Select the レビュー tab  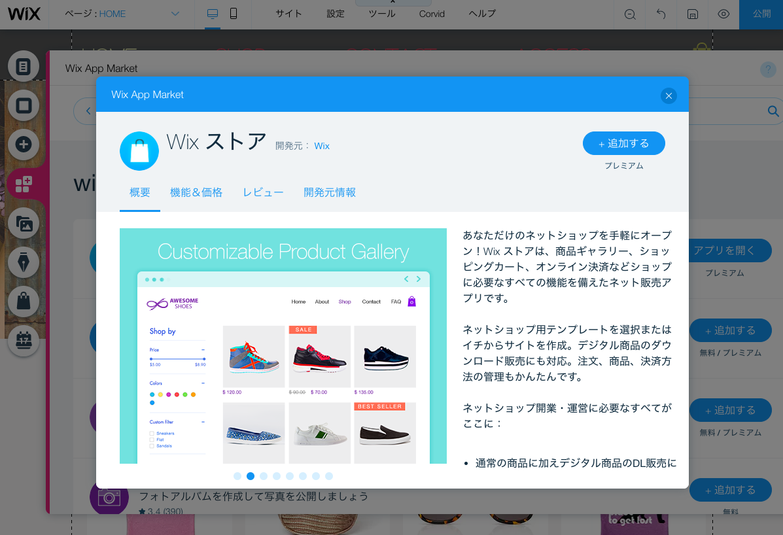point(263,193)
